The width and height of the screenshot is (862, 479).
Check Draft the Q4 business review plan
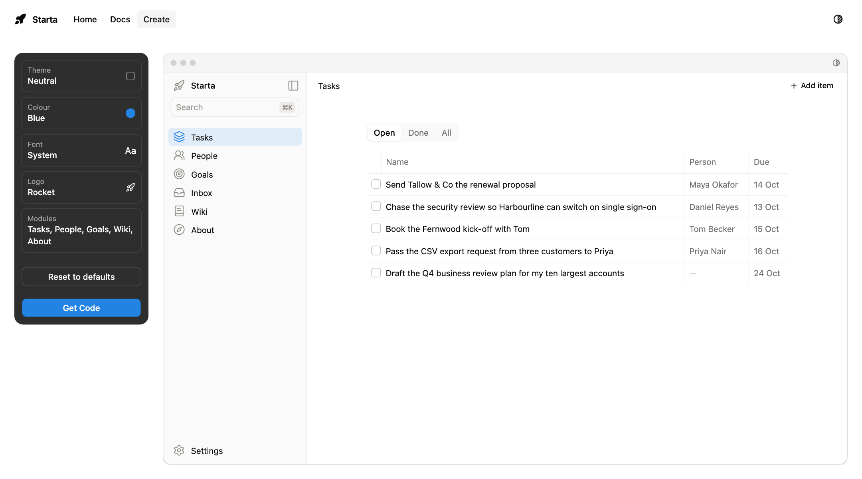click(376, 273)
